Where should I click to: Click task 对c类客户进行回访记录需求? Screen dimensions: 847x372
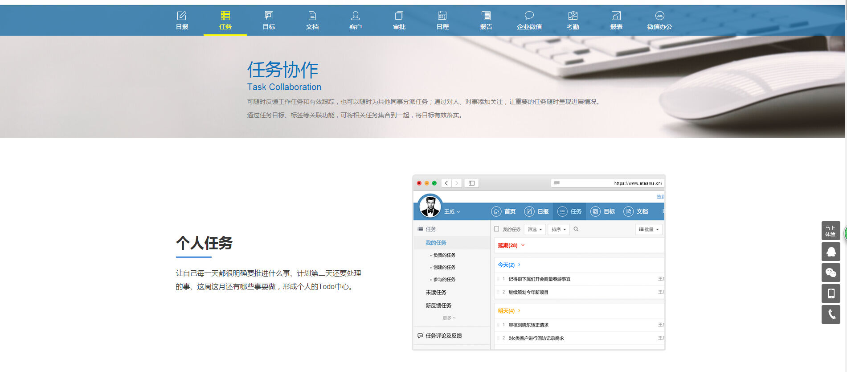[536, 339]
